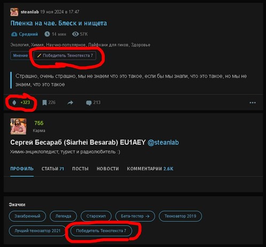Click the steanlab author name
The height and width of the screenshot is (247, 266).
click(30, 12)
